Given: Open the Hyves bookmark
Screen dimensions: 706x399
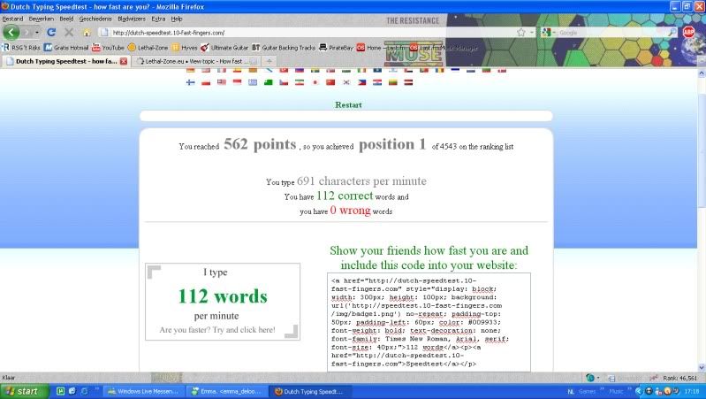Looking at the screenshot, I should point(184,48).
